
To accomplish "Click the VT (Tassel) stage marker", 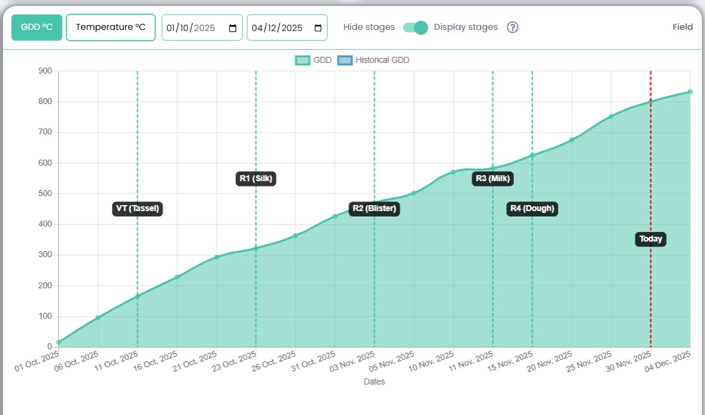I will click(138, 209).
